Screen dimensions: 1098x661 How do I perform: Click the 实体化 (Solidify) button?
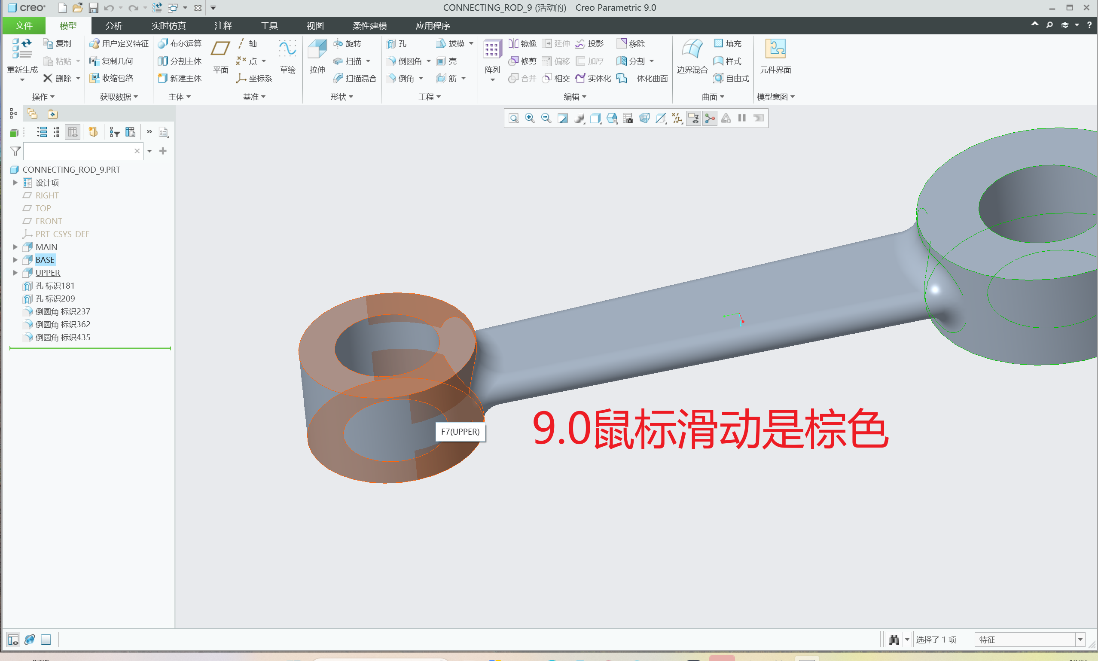594,79
